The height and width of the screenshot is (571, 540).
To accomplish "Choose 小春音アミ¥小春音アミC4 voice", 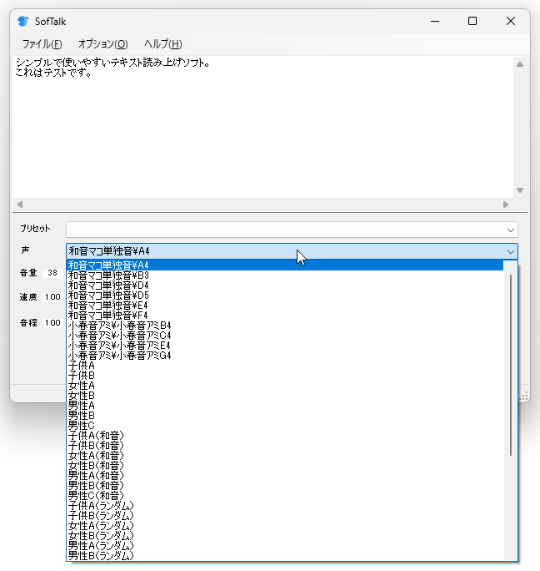I will (x=285, y=336).
